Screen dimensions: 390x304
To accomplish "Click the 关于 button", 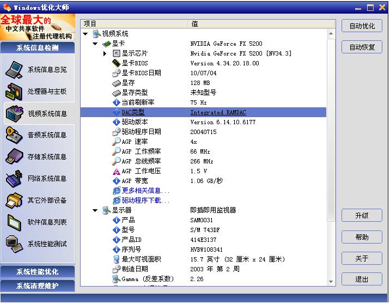I will click(x=362, y=258).
